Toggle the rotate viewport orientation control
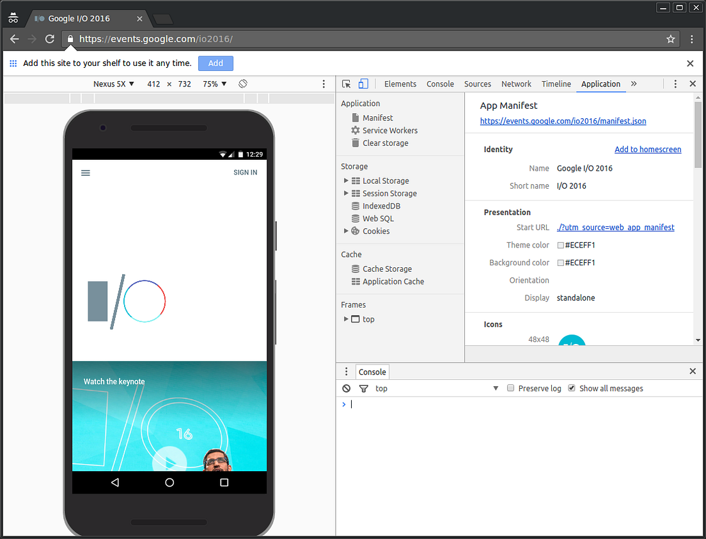The width and height of the screenshot is (706, 539). pyautogui.click(x=242, y=84)
